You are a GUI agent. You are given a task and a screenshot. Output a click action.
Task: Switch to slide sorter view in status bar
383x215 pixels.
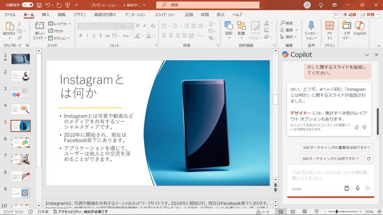292,211
